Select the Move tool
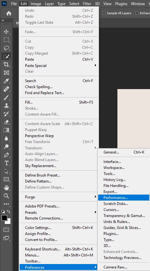The width and height of the screenshot is (150, 271). tap(6, 32)
